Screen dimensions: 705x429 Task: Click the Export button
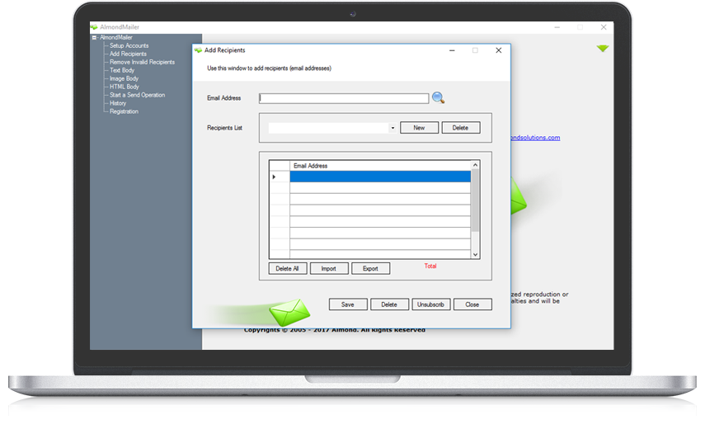pos(370,268)
